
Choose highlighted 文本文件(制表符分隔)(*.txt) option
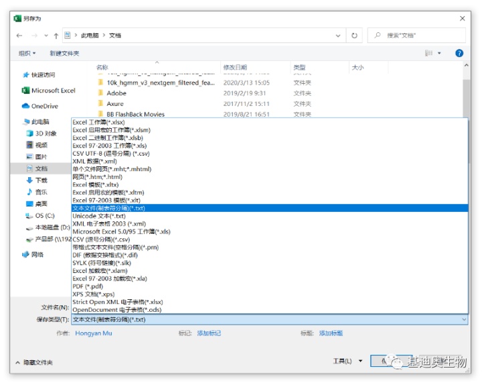pos(270,209)
